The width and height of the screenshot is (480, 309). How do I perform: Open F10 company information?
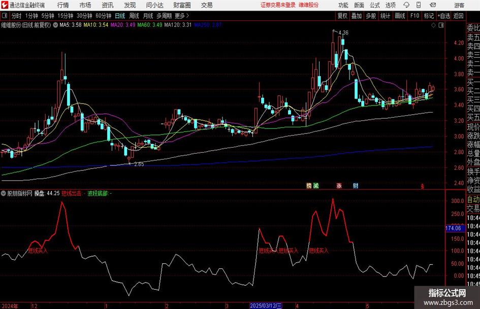coord(414,16)
